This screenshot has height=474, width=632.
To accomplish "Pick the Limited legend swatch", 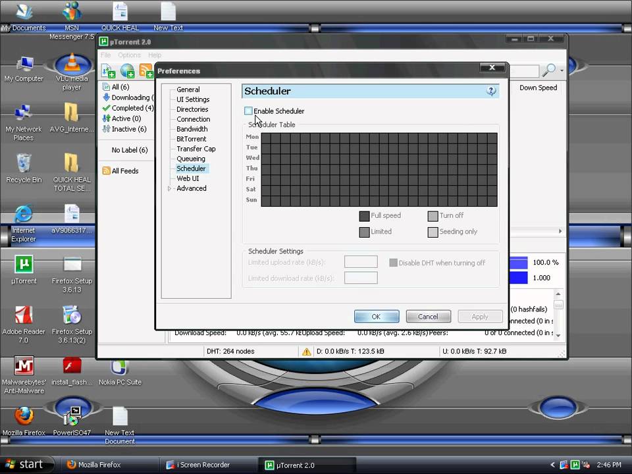I will (364, 232).
